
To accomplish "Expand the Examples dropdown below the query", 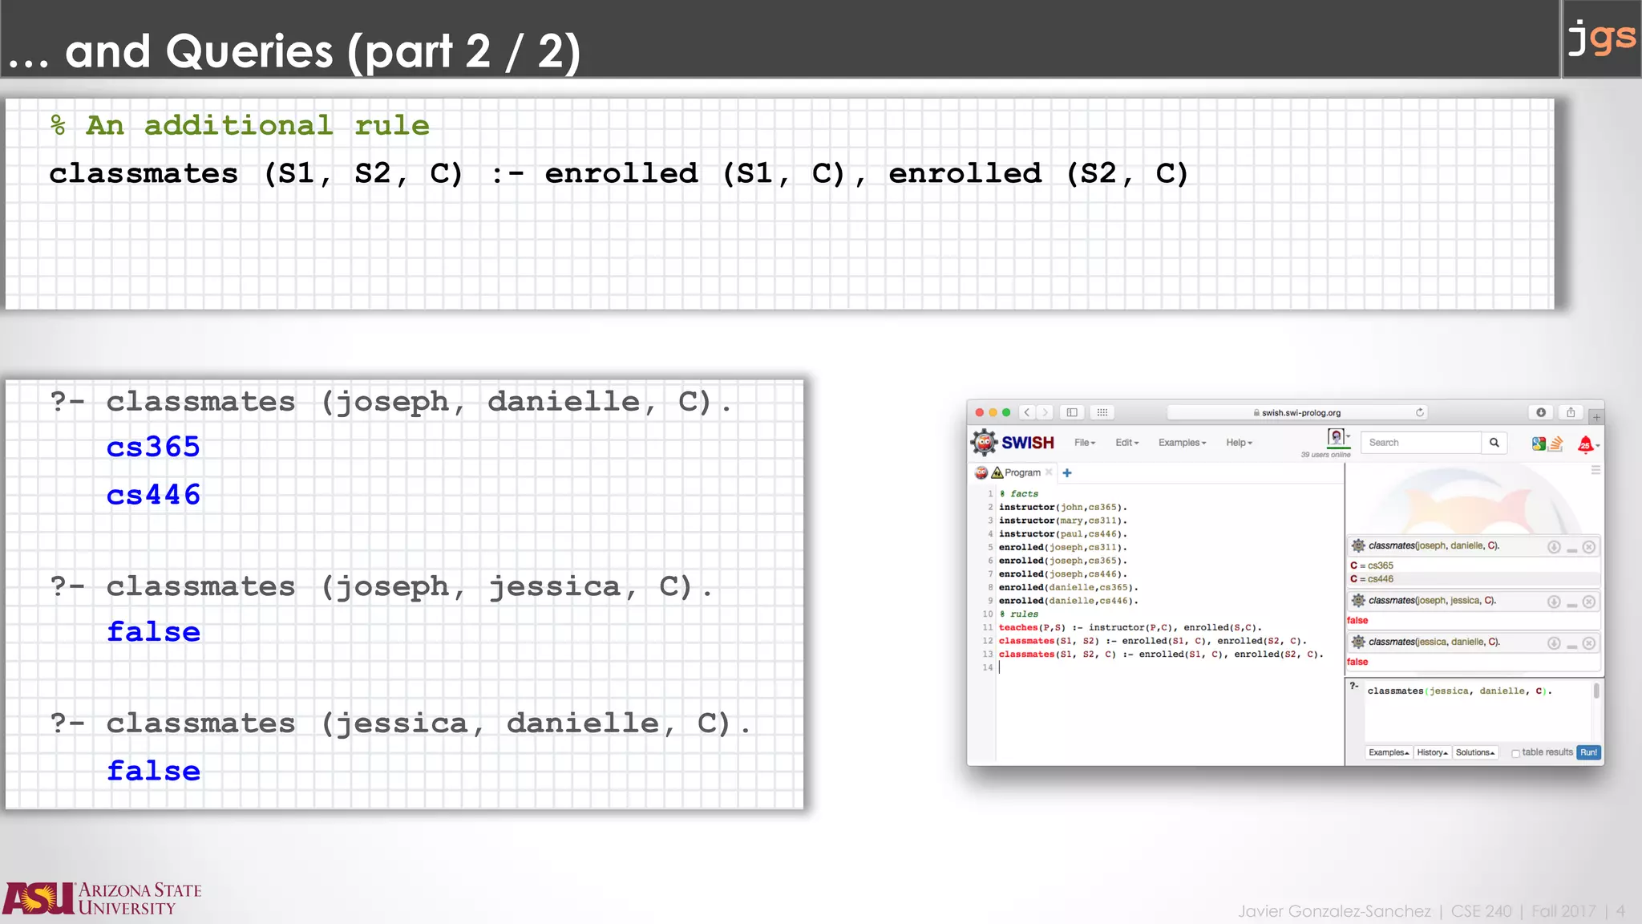I will [1389, 752].
